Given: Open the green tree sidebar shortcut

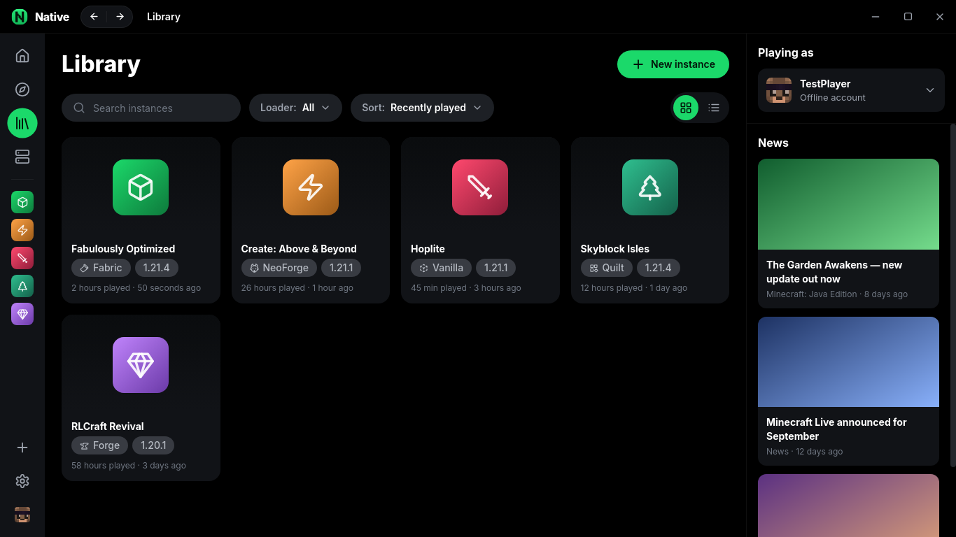Looking at the screenshot, I should click(22, 286).
